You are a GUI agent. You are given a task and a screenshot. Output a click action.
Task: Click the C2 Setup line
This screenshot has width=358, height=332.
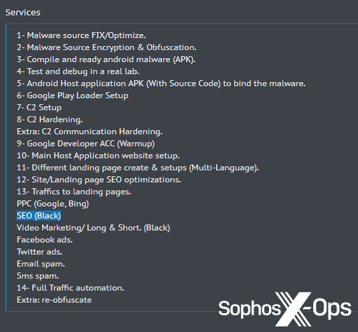click(39, 108)
